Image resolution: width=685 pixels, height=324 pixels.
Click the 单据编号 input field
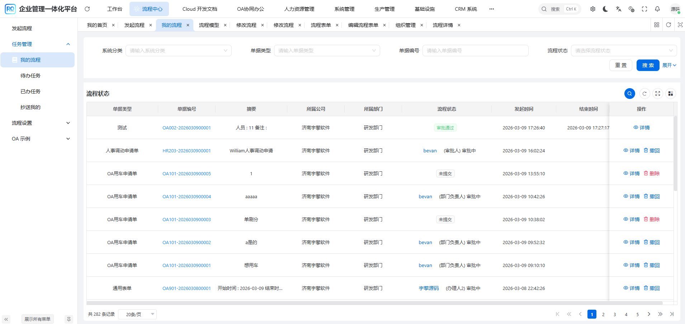[475, 51]
